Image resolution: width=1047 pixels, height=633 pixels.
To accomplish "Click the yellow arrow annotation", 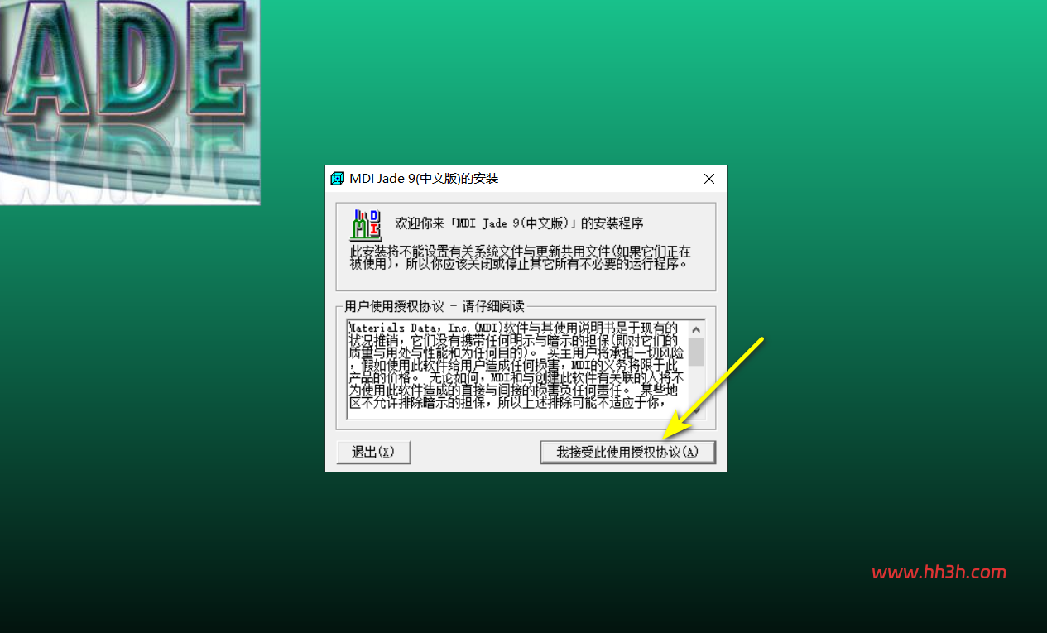I will pos(713,387).
